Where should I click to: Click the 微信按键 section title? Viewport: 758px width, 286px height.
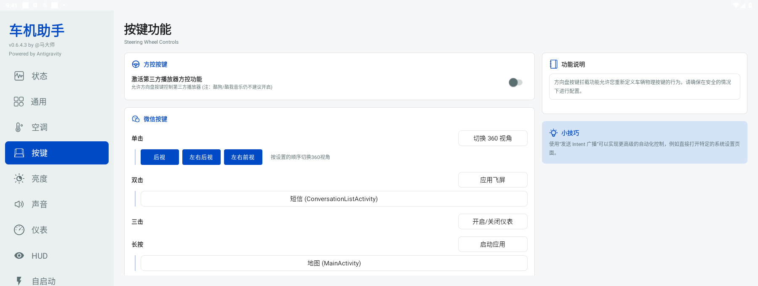155,119
